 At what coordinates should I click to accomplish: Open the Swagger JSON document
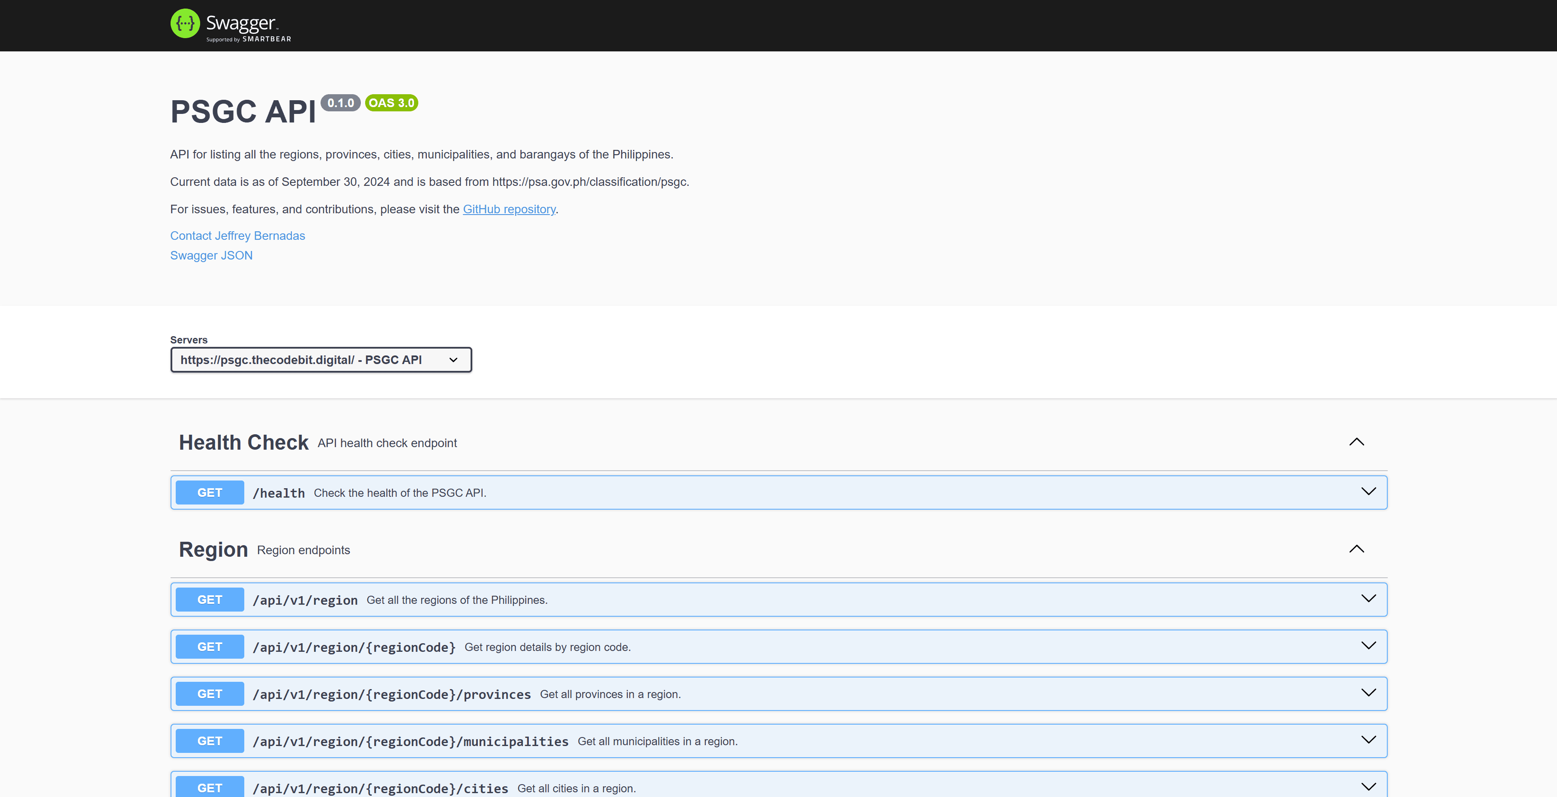click(x=211, y=255)
